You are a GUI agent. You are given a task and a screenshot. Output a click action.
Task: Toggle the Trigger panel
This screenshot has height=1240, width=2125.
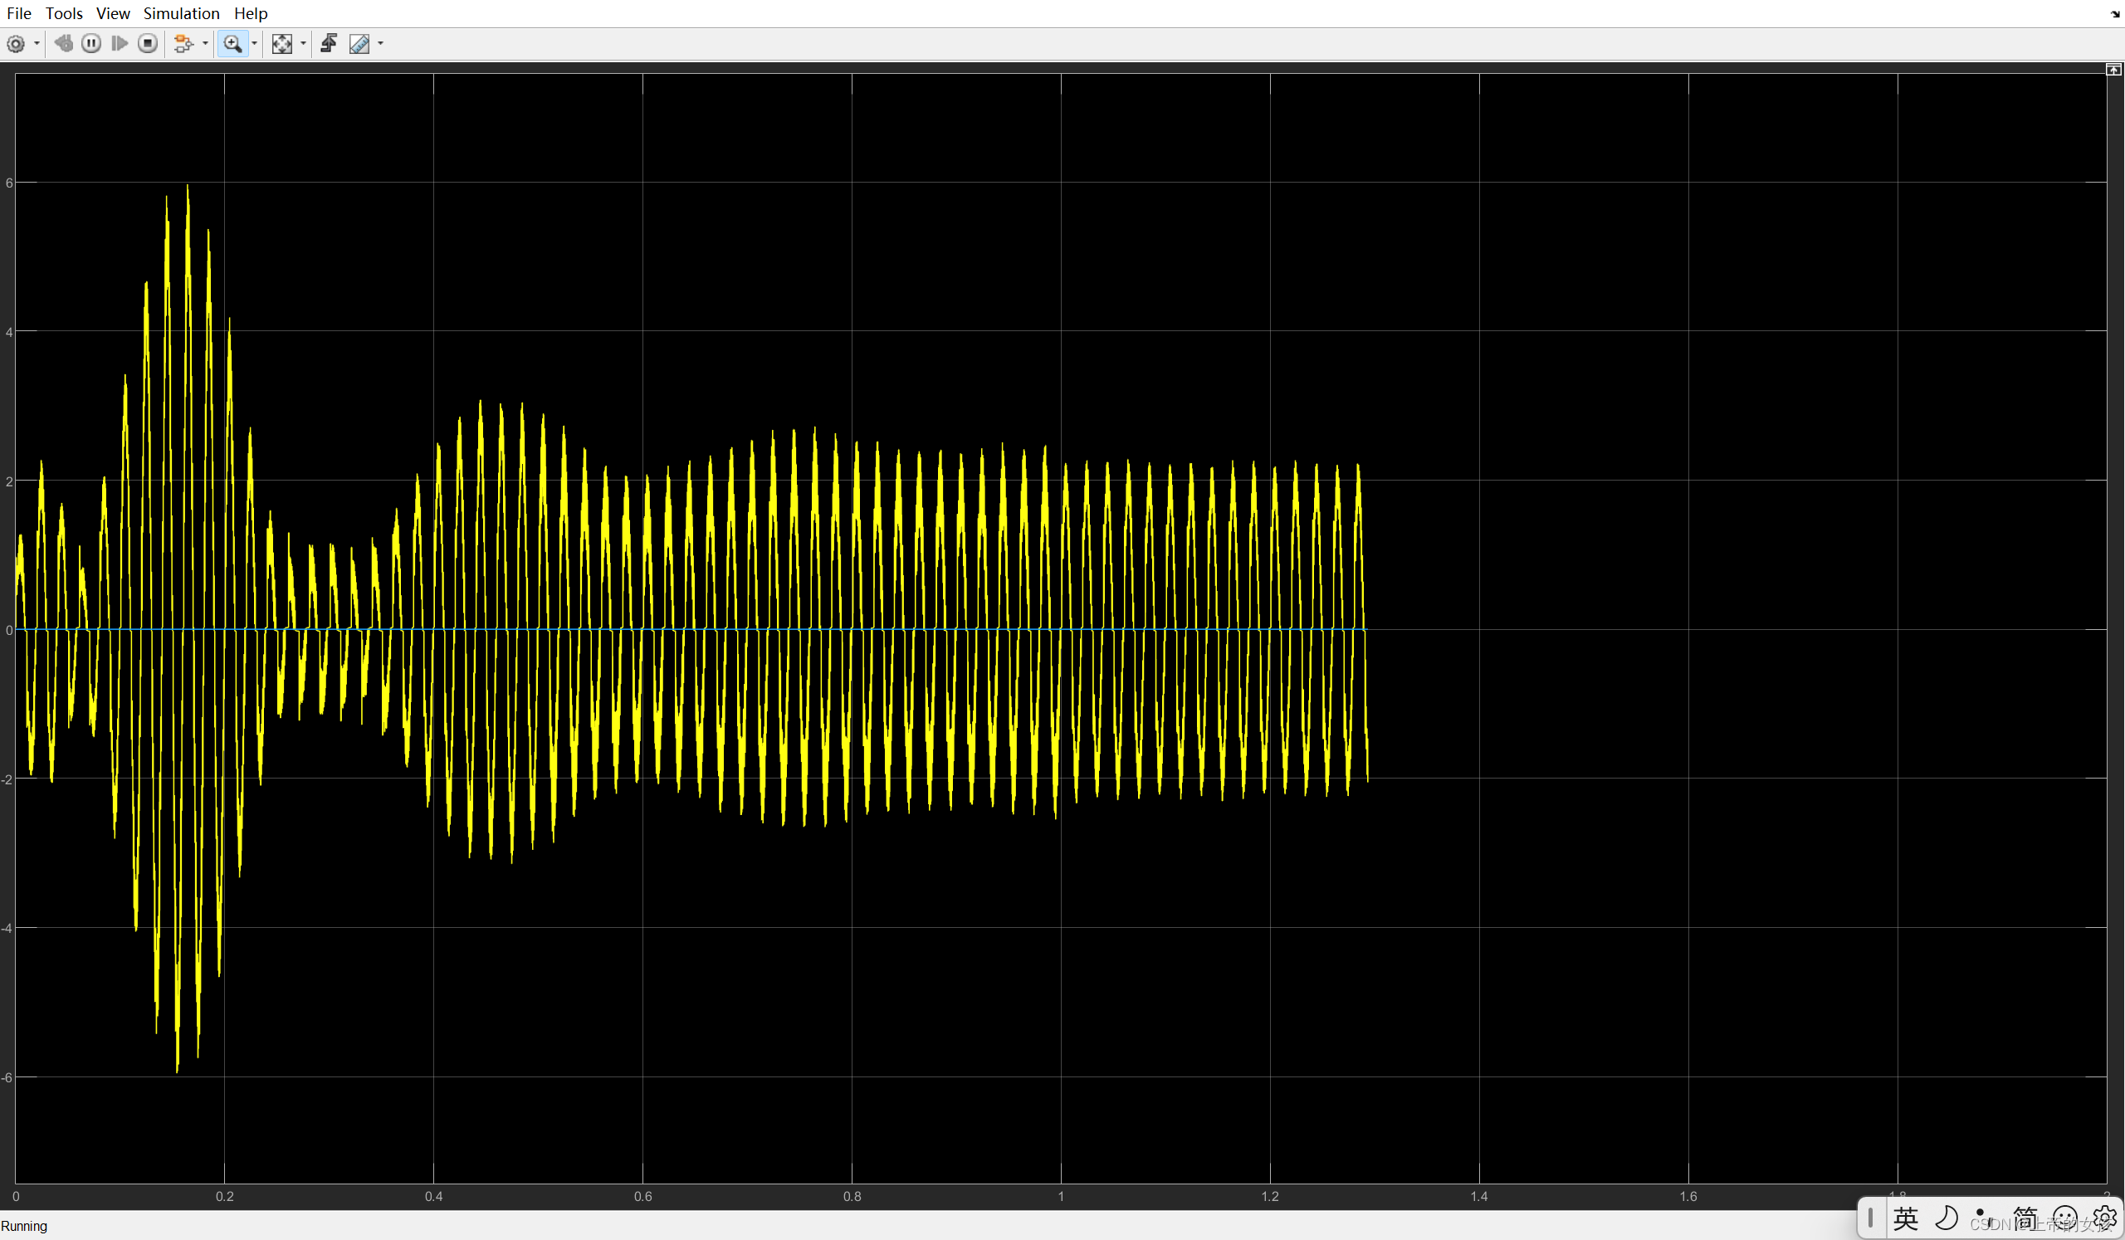point(328,43)
